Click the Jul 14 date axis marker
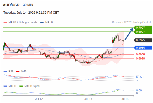The width and height of the screenshot is (153, 103). tap(88, 99)
